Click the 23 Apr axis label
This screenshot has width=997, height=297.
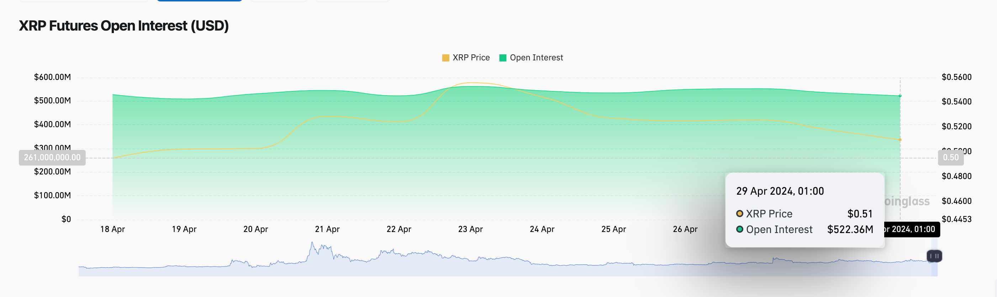click(471, 229)
